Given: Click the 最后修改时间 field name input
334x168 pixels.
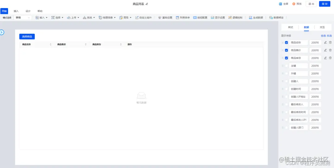Looking at the screenshot, I should pyautogui.click(x=298, y=112).
